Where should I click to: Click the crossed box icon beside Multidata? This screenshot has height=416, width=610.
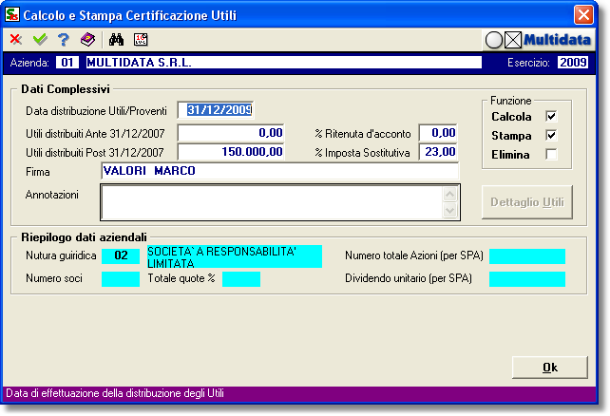click(513, 40)
